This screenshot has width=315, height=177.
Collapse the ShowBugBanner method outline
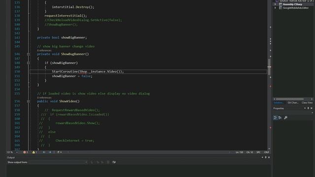(29, 54)
